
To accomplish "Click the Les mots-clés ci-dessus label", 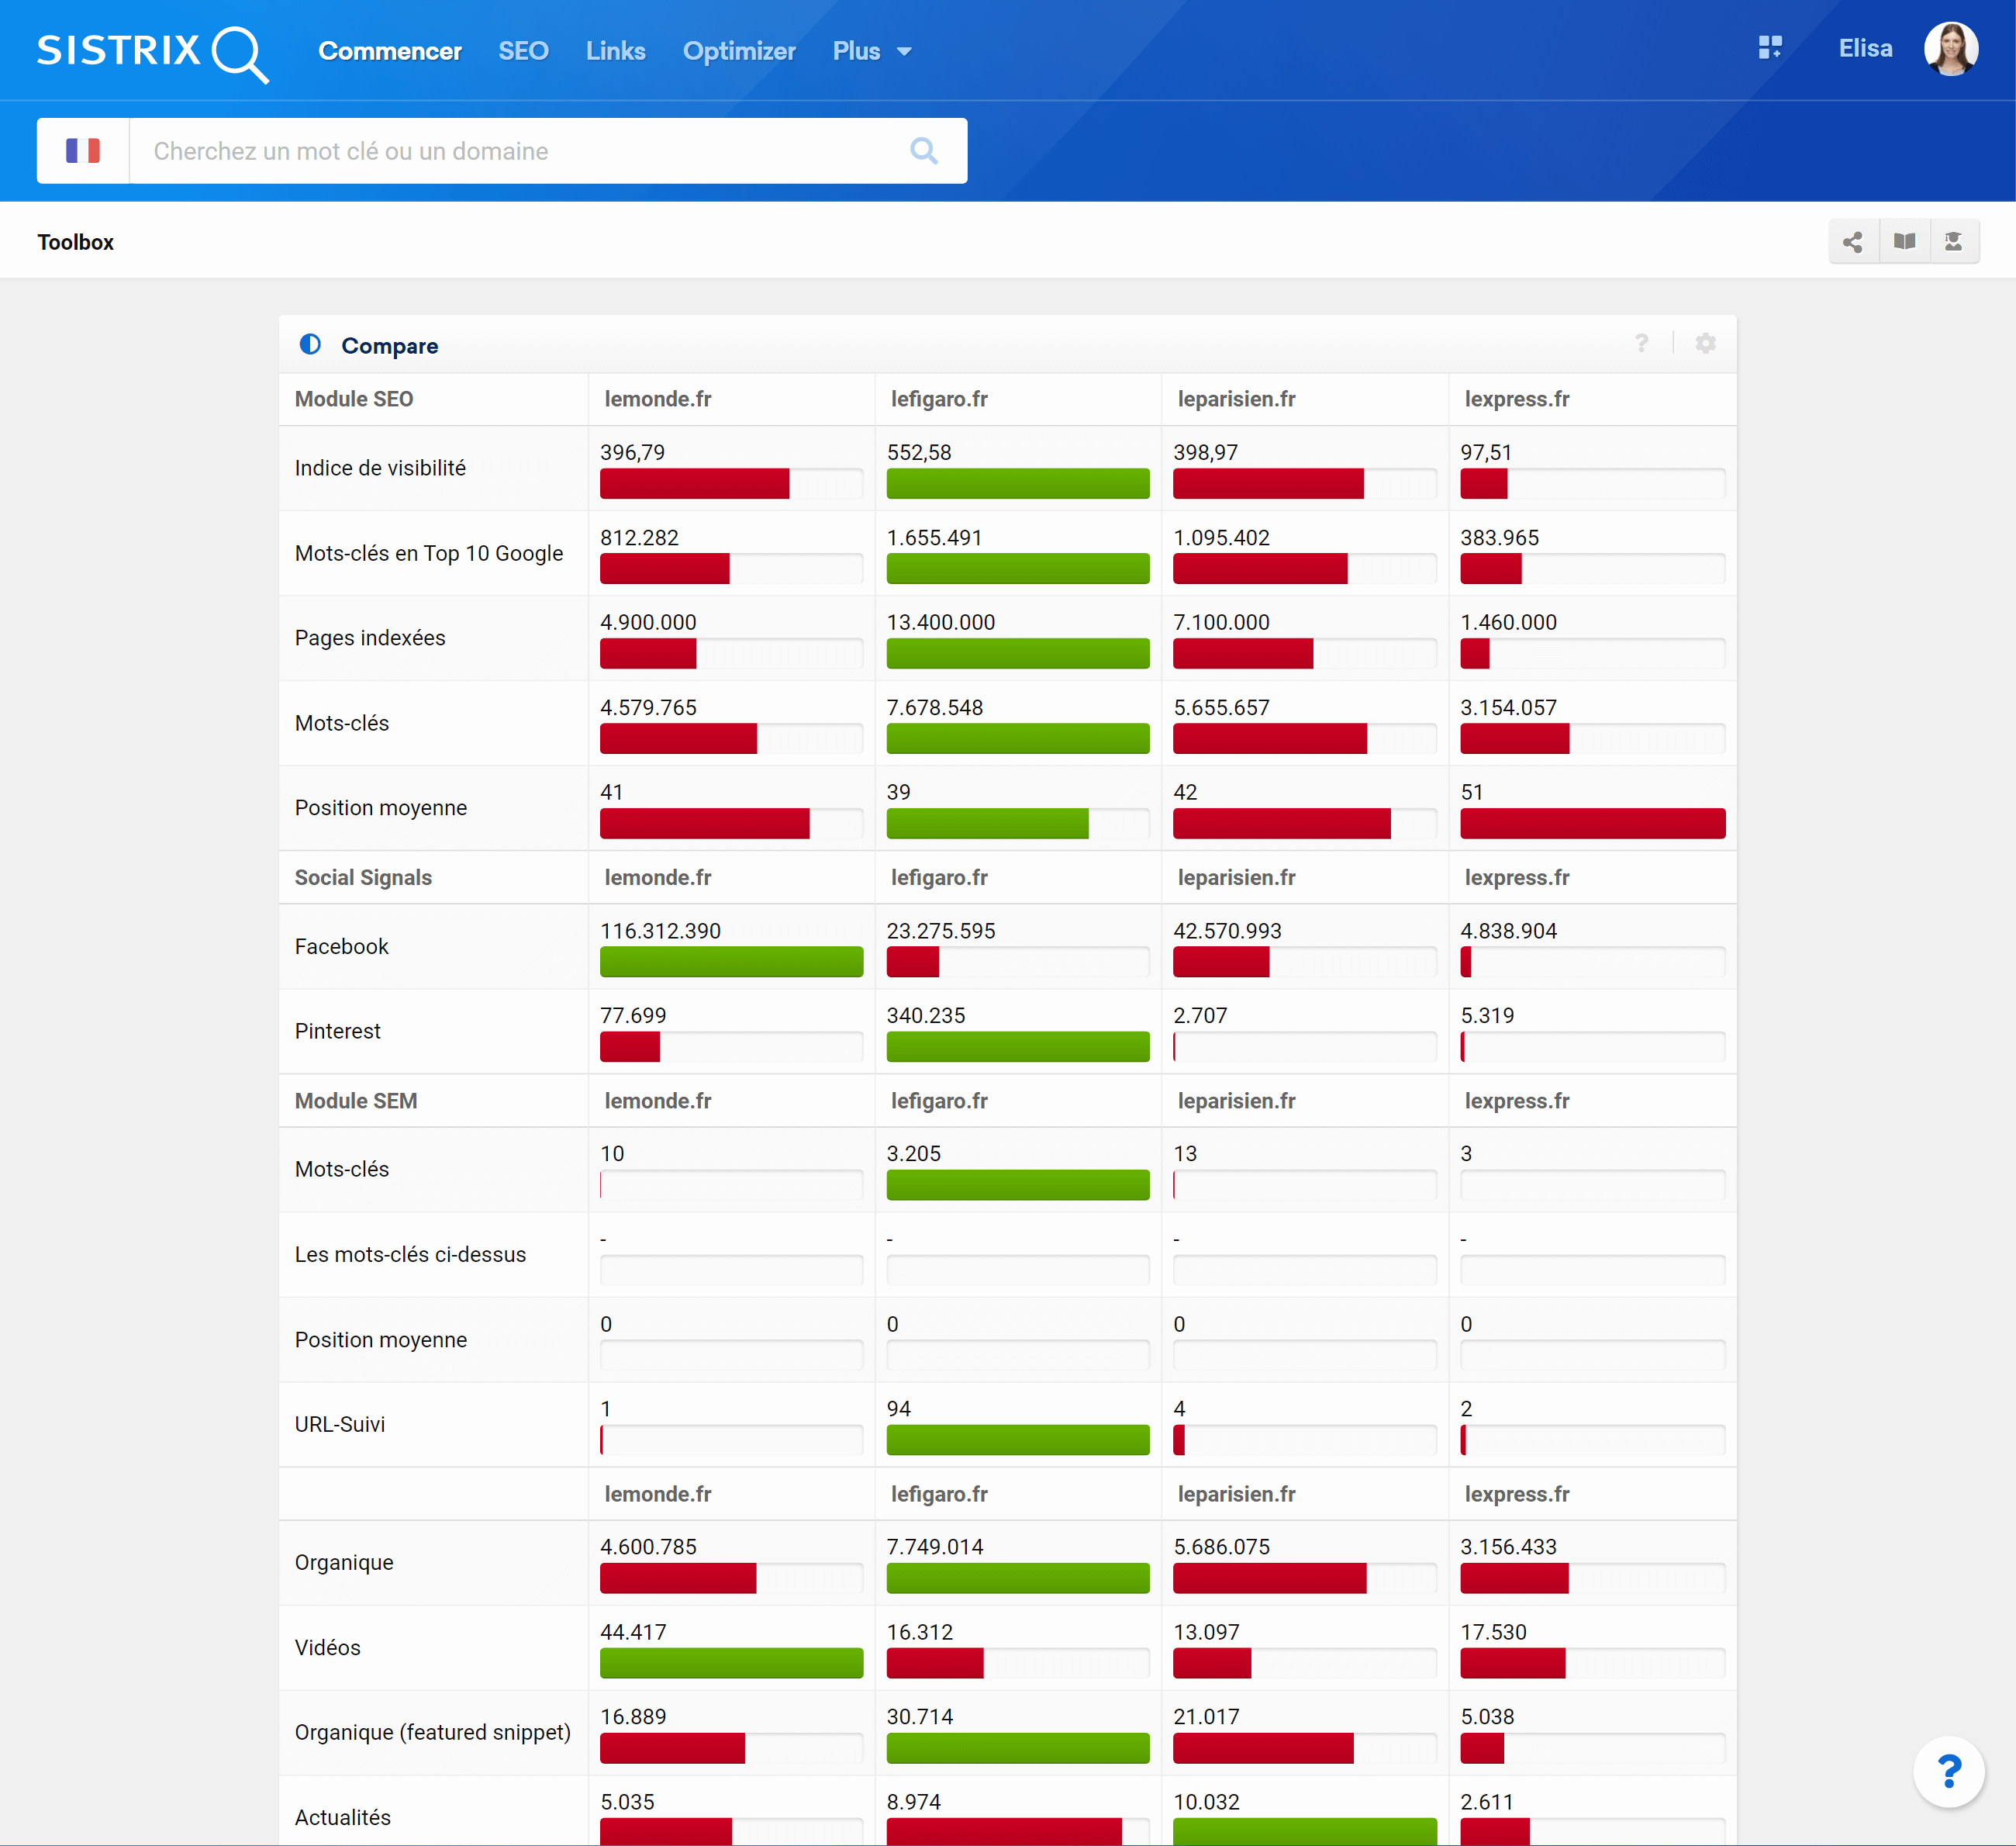I will click(410, 1255).
